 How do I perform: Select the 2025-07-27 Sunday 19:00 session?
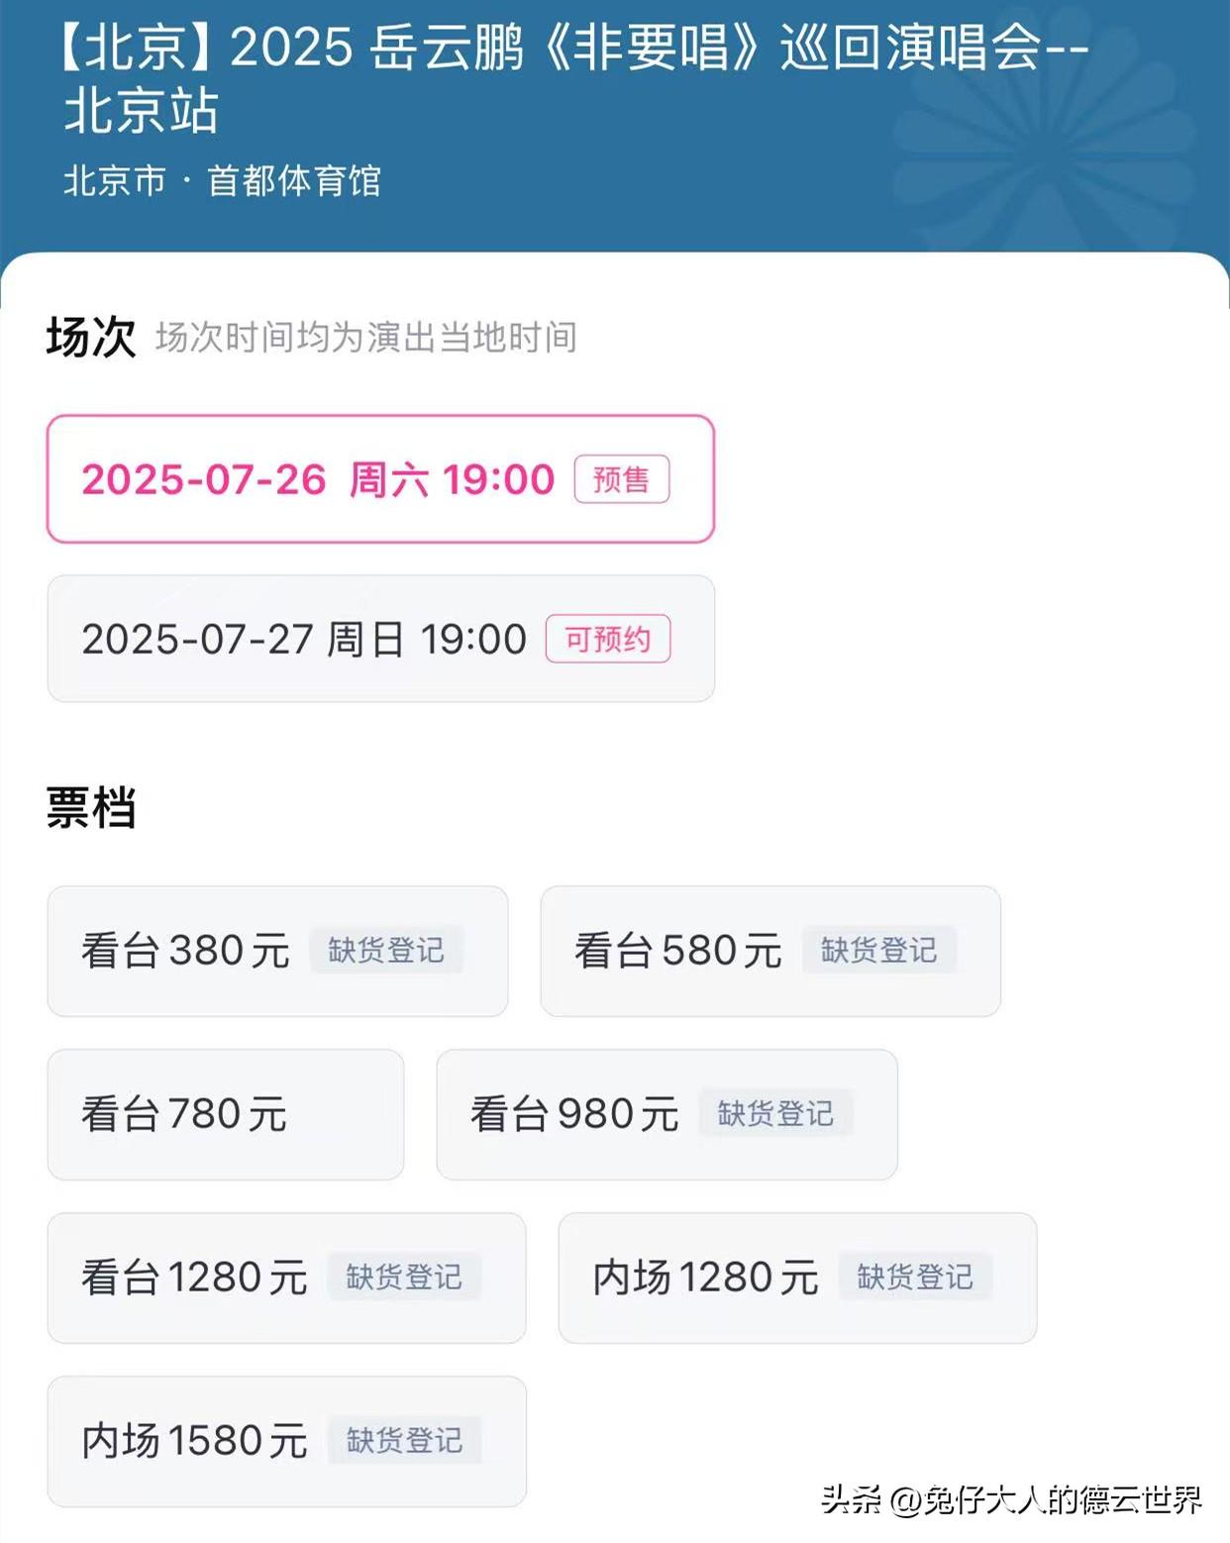pyautogui.click(x=380, y=639)
